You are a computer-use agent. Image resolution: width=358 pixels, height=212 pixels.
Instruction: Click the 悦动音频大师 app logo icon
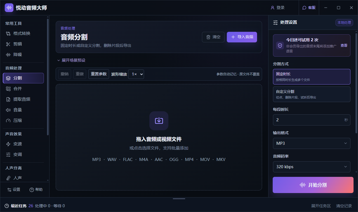(x=9, y=8)
